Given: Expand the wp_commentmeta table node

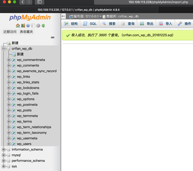Looking at the screenshot, I should point(9,60).
